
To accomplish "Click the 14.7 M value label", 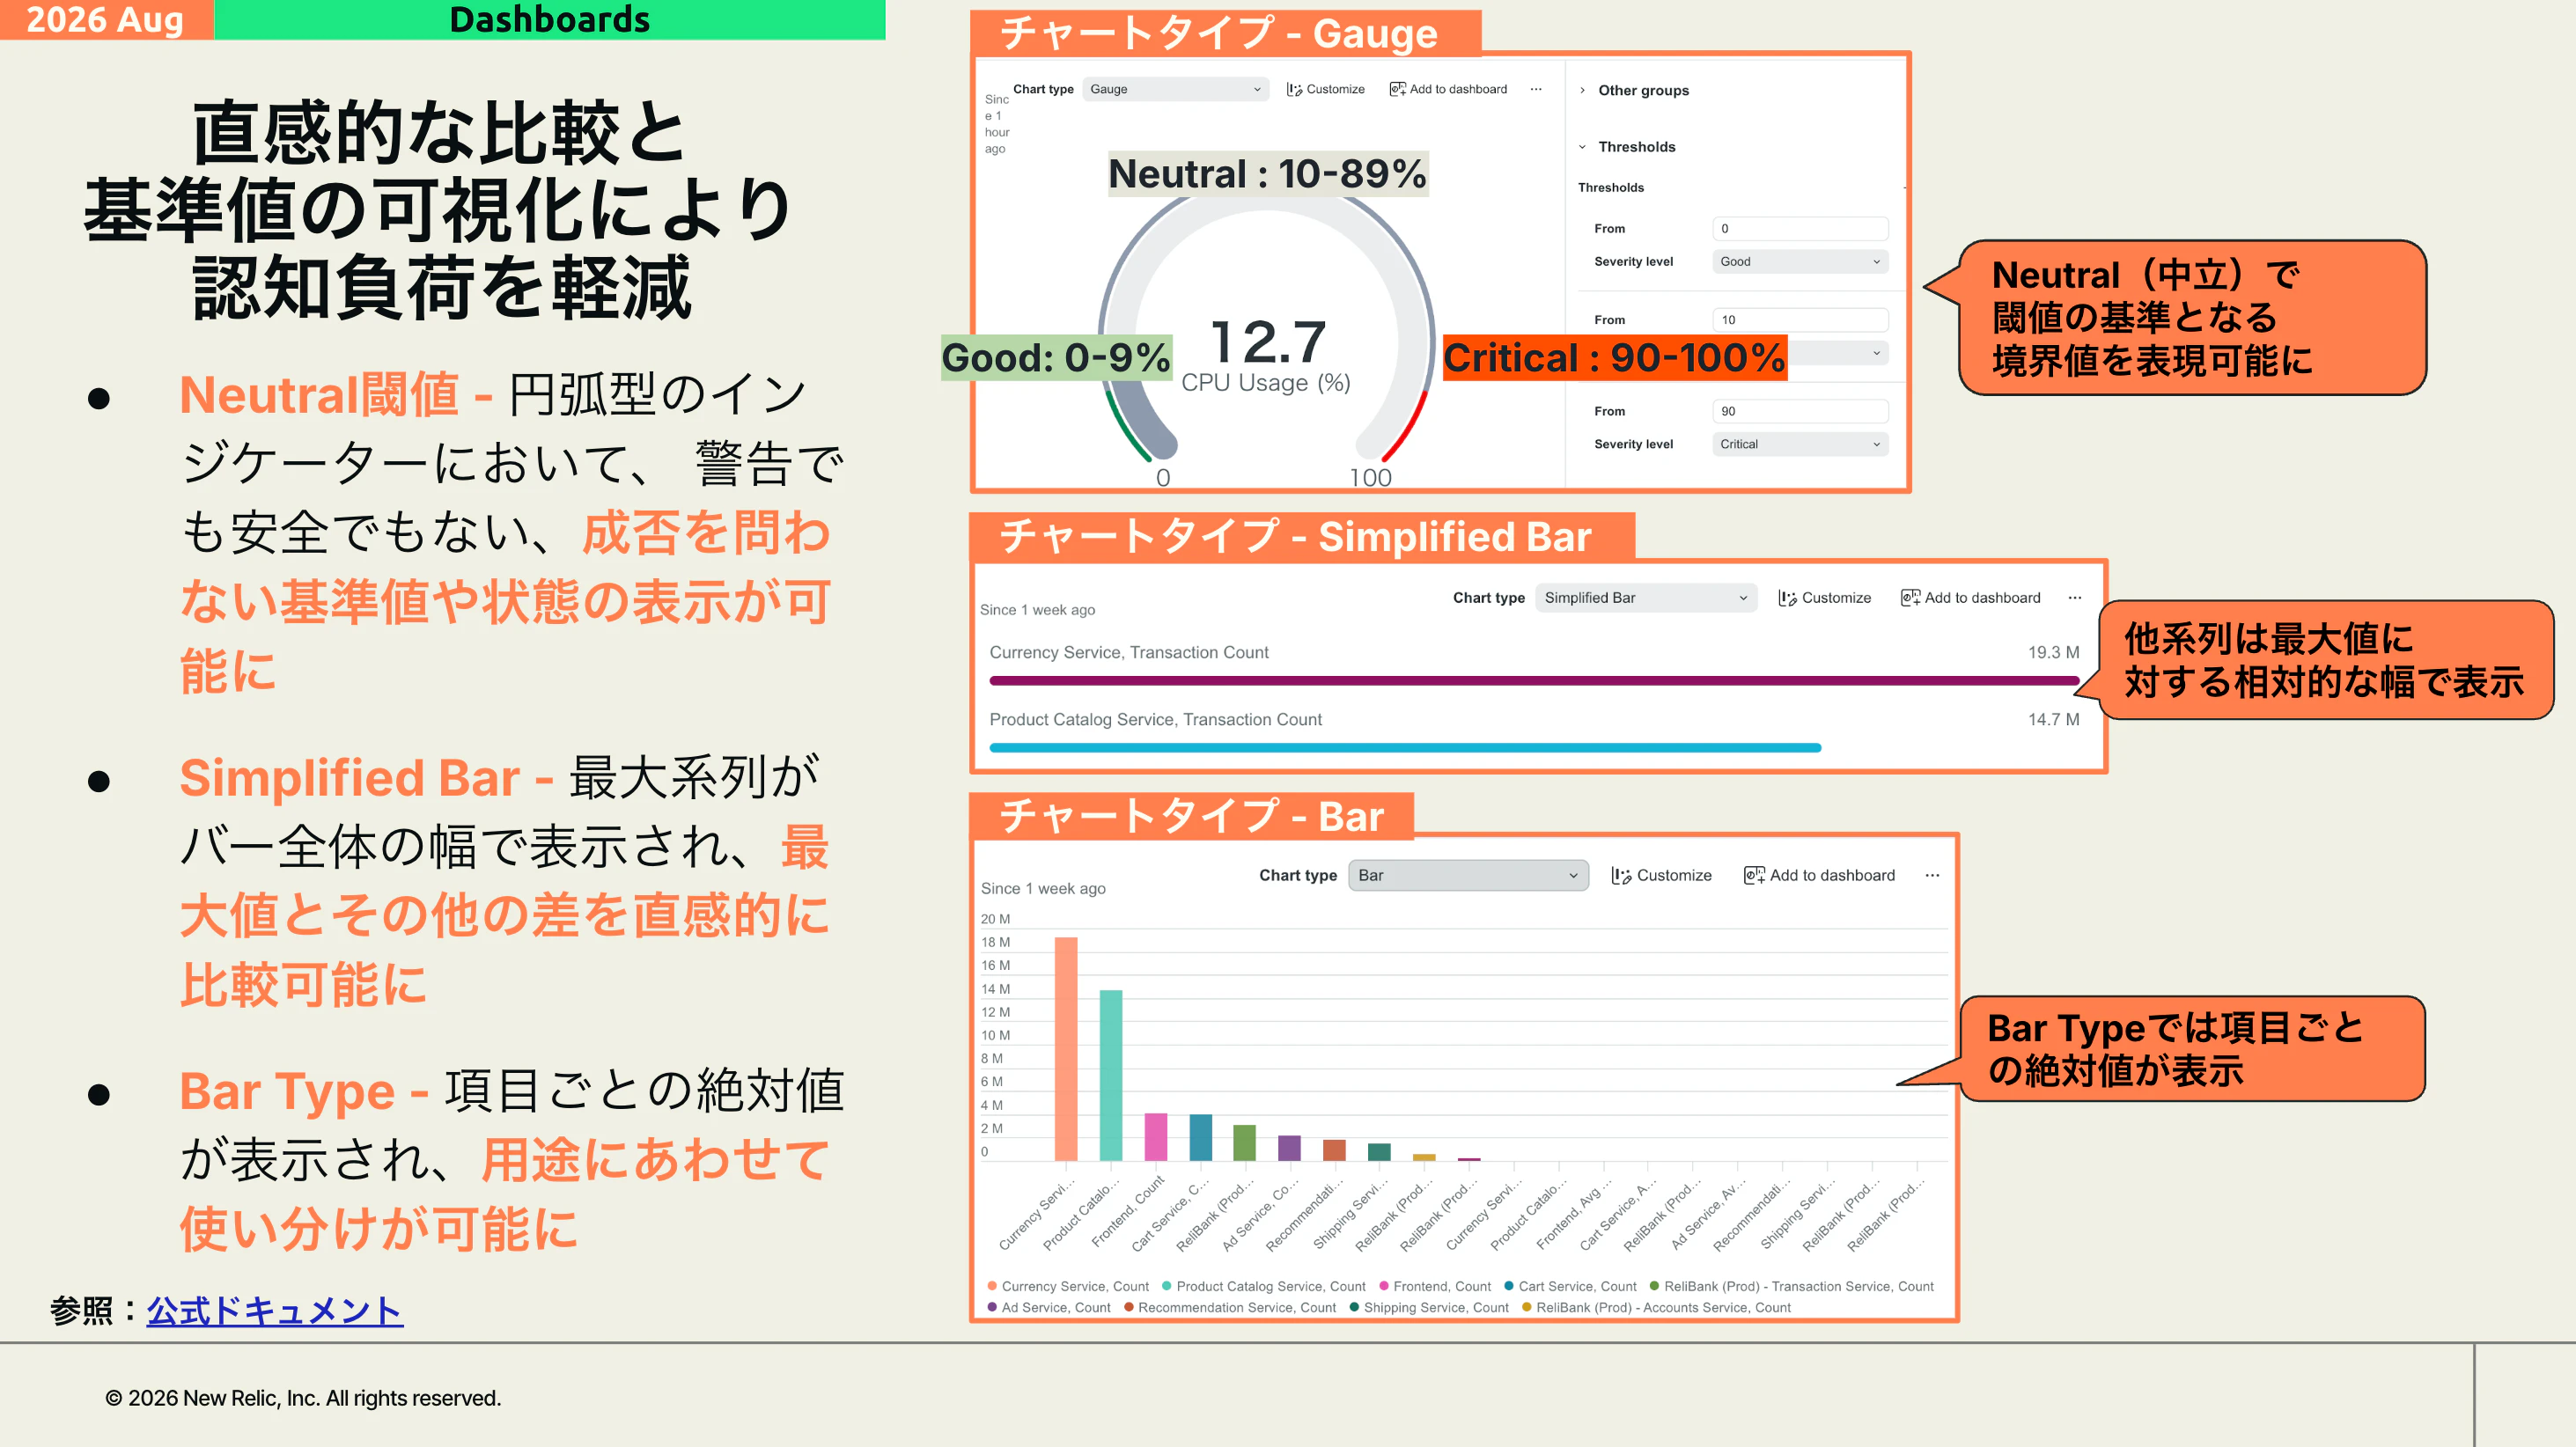I will click(x=2053, y=719).
